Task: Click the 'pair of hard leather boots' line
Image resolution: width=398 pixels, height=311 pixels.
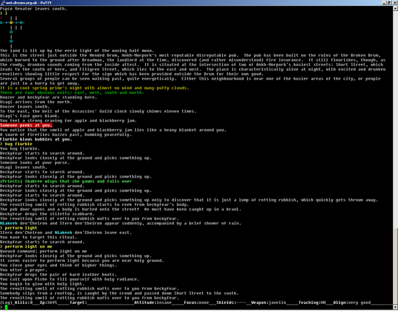Action: 58,275
